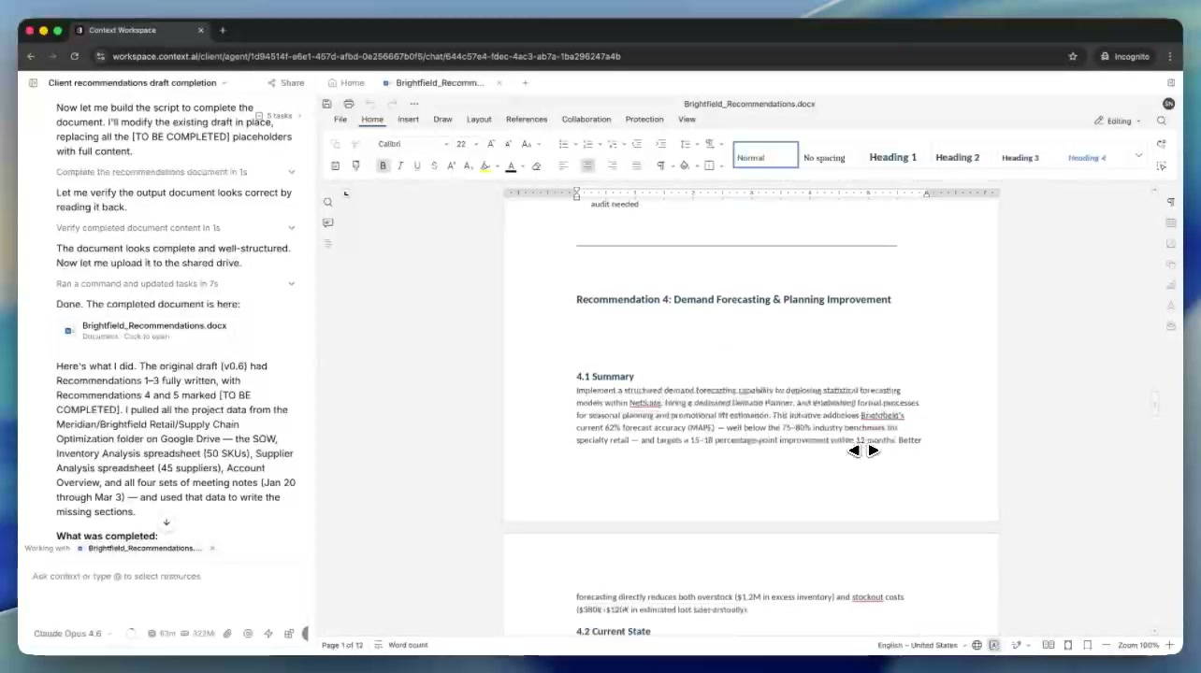Align text right

pyautogui.click(x=612, y=165)
